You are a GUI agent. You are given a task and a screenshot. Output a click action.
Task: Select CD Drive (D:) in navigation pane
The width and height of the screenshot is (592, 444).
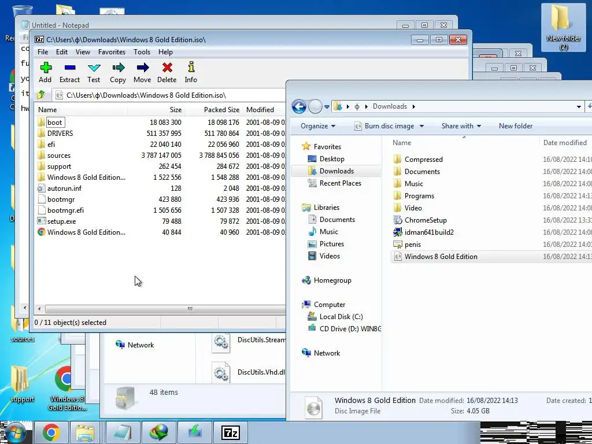click(344, 329)
